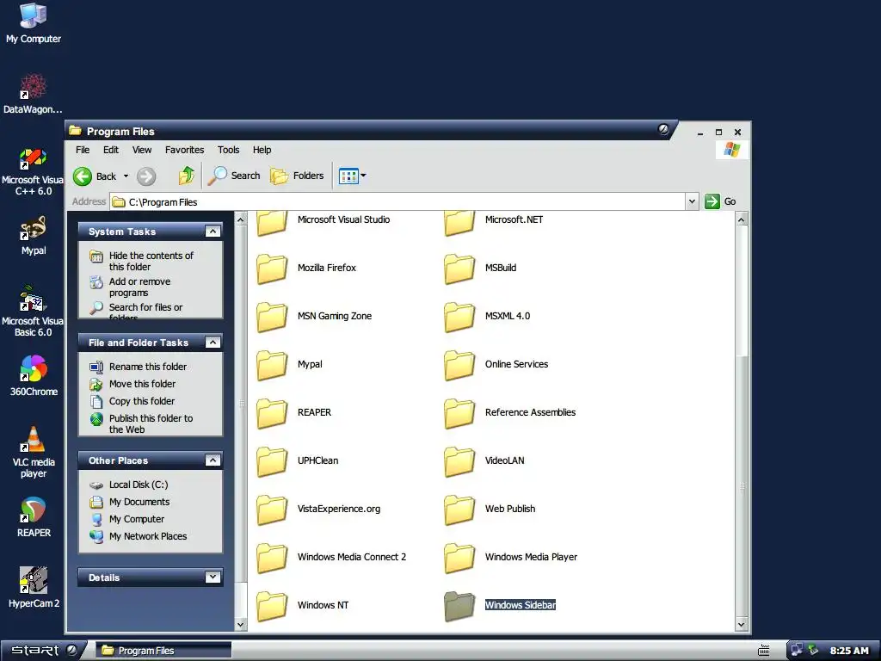Select the Windows NT folder icon
Viewport: 881px width, 661px height.
click(x=272, y=606)
